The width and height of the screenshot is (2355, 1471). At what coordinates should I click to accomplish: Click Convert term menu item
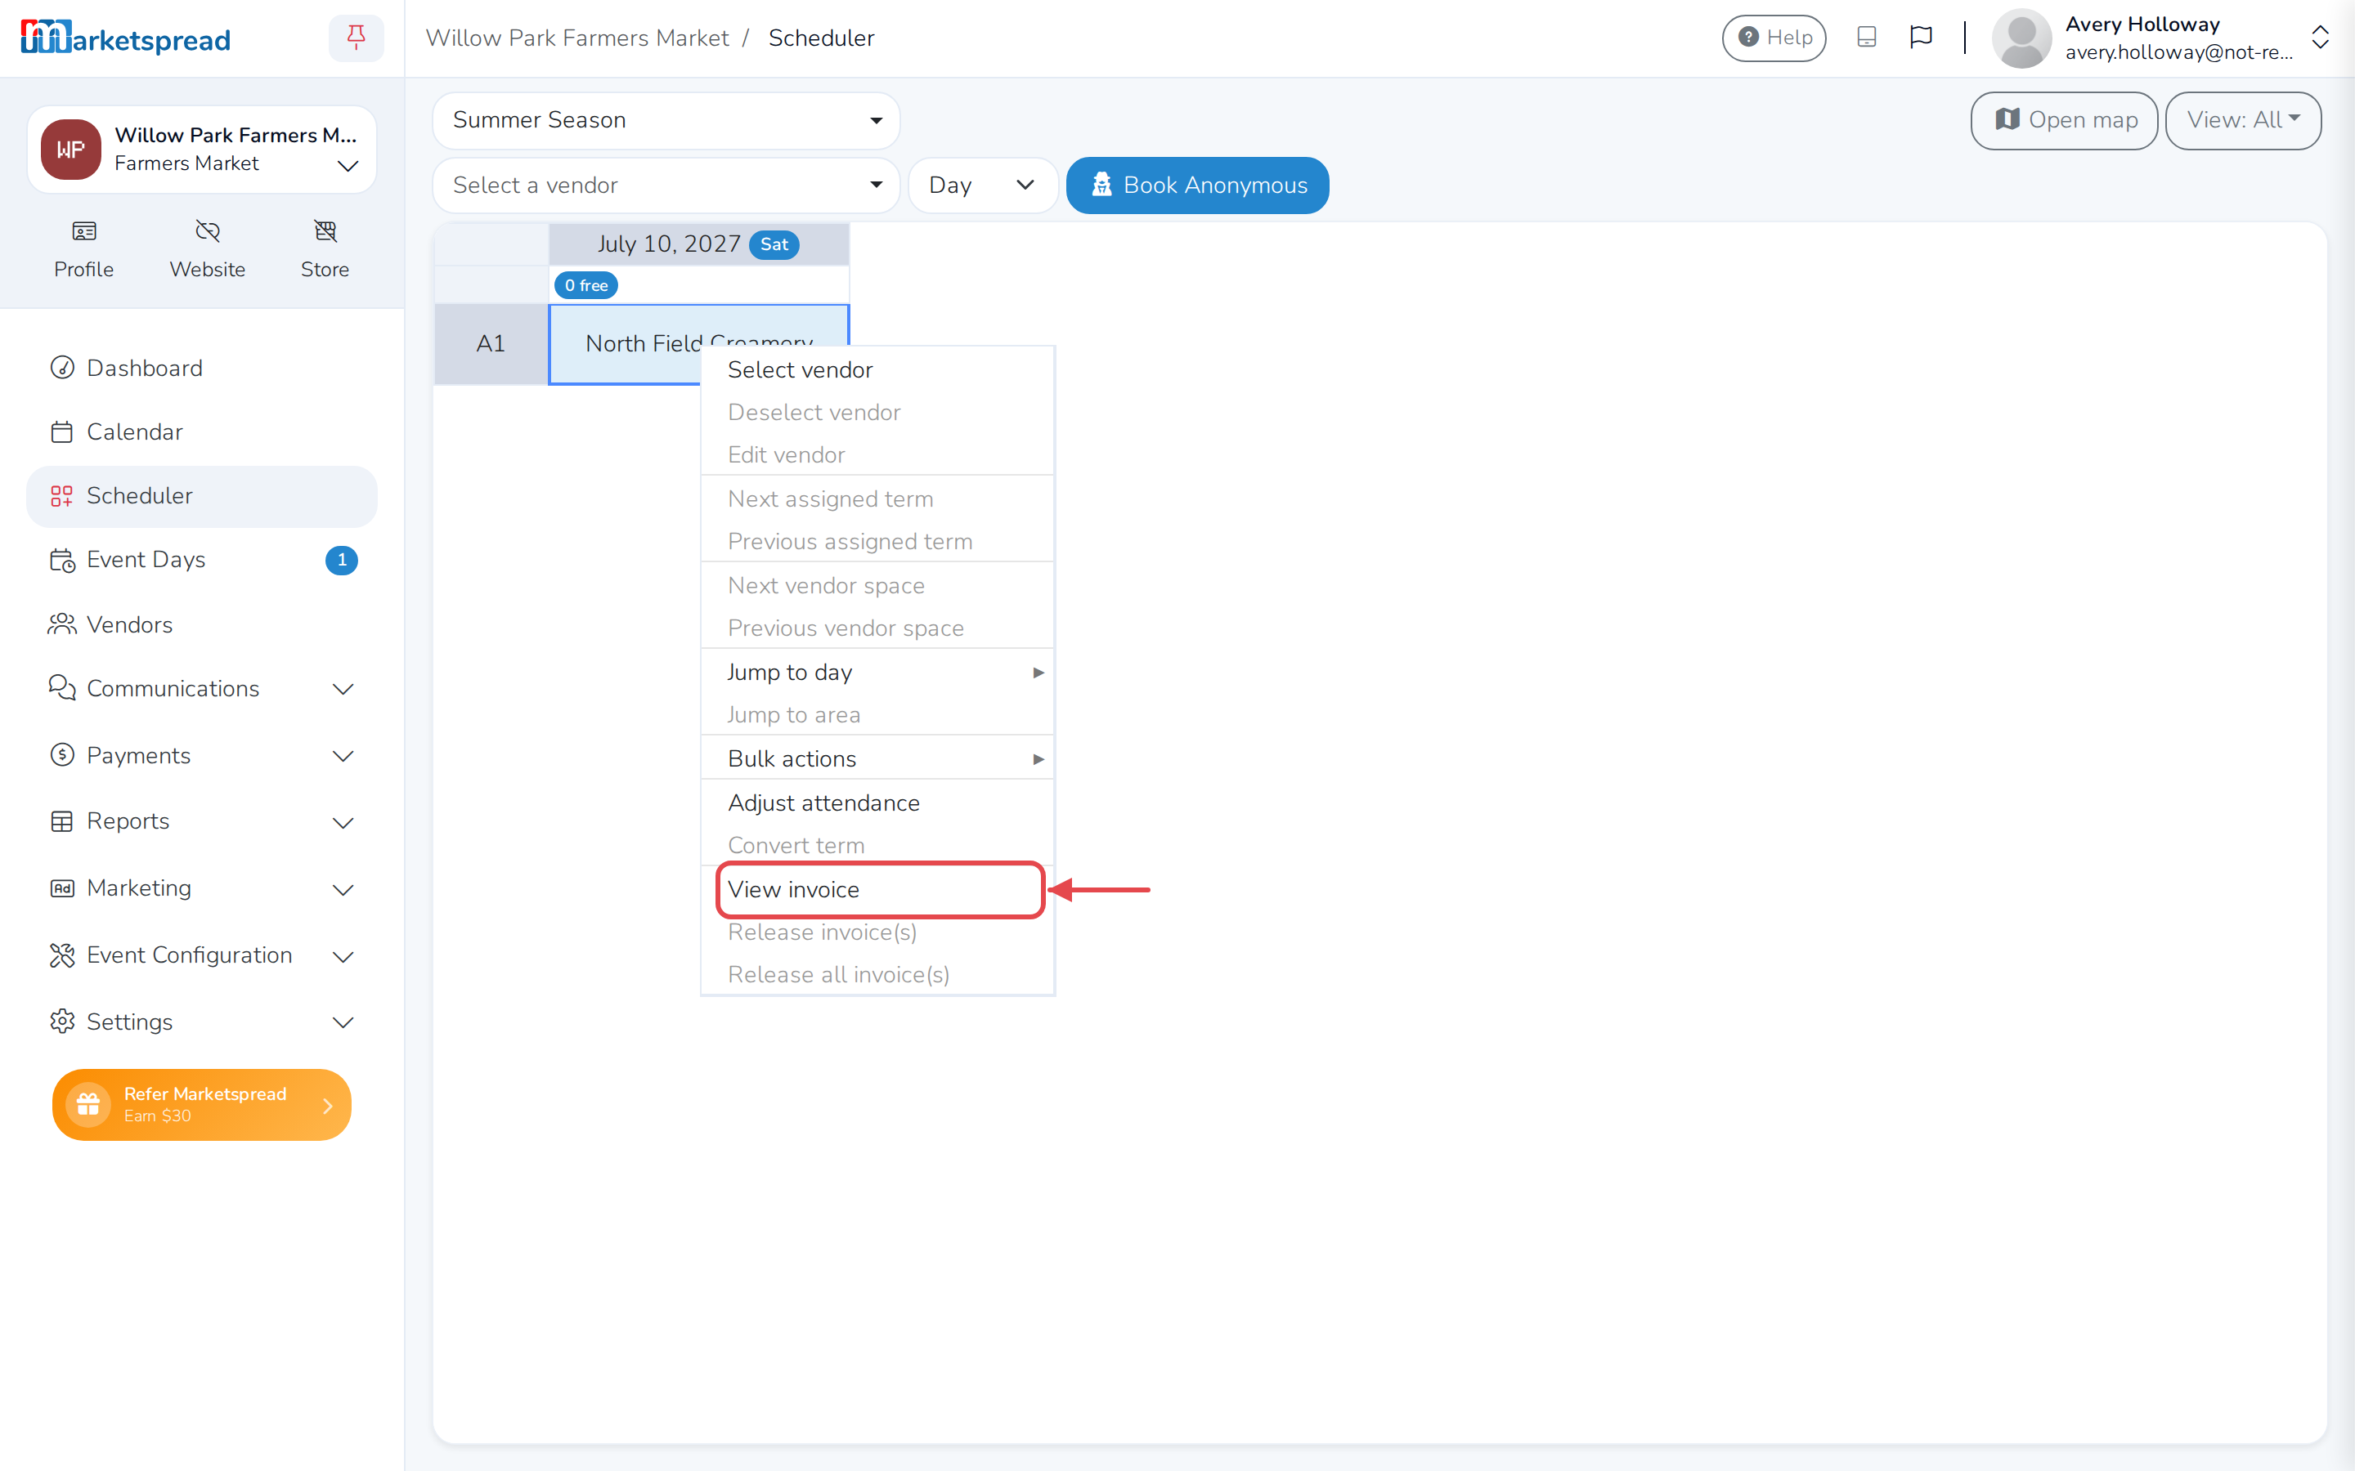pos(877,846)
